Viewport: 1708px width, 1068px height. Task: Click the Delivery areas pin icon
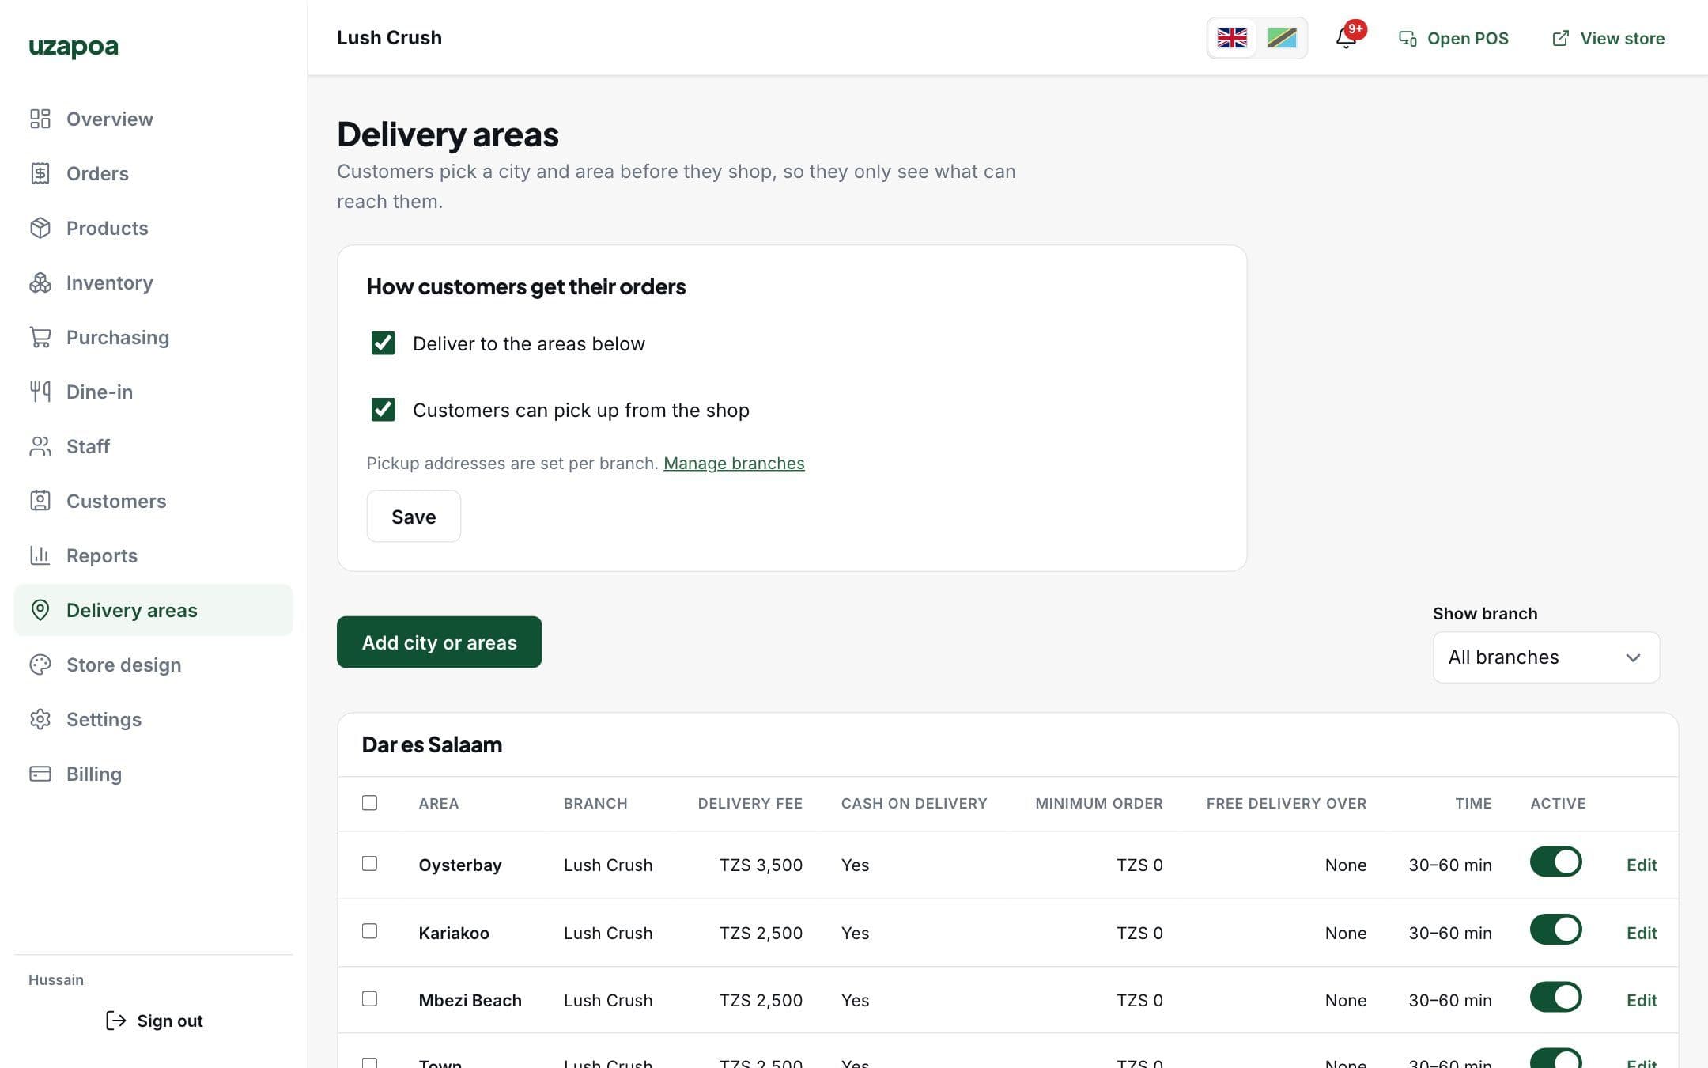(40, 610)
